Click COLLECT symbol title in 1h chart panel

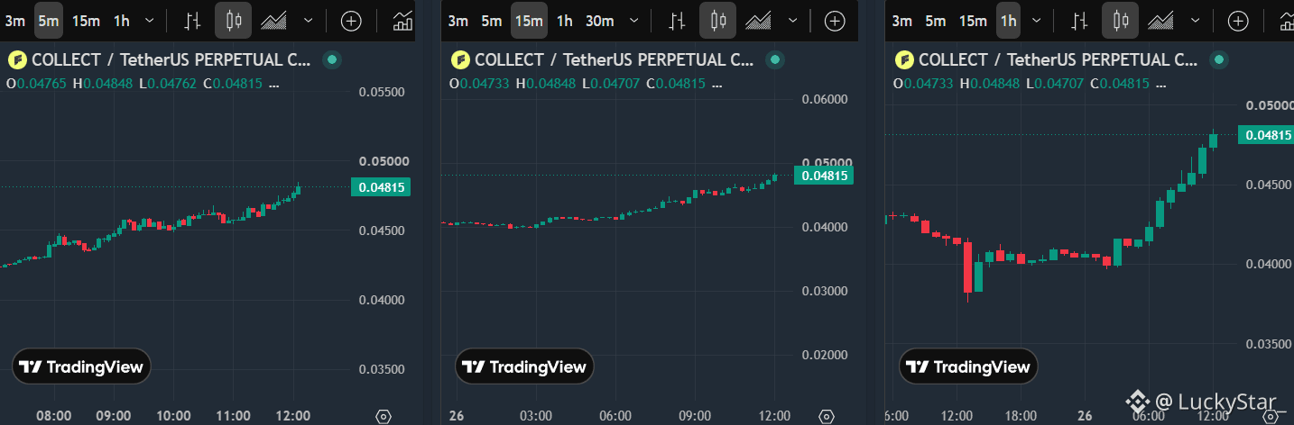tap(1058, 60)
